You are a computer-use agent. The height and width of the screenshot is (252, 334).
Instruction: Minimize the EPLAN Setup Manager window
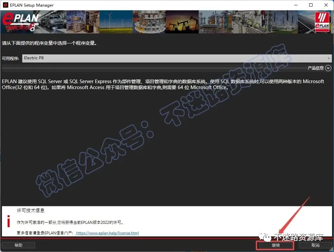click(296, 5)
